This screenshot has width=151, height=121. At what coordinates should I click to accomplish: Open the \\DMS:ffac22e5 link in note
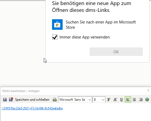(x=32, y=108)
